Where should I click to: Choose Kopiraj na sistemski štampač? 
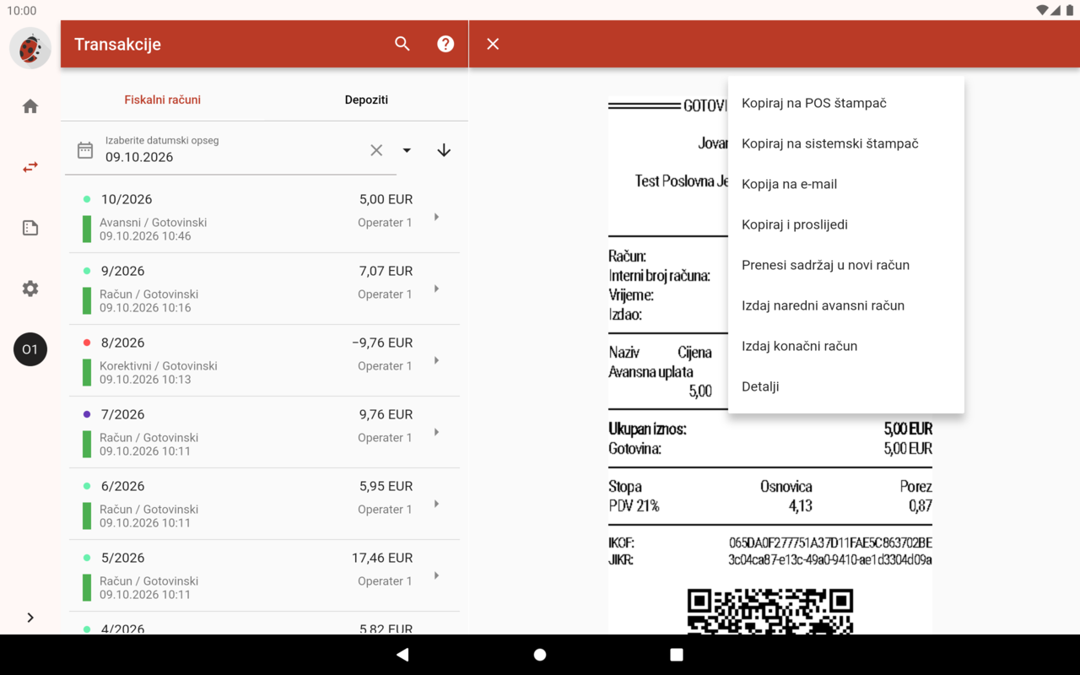point(846,143)
